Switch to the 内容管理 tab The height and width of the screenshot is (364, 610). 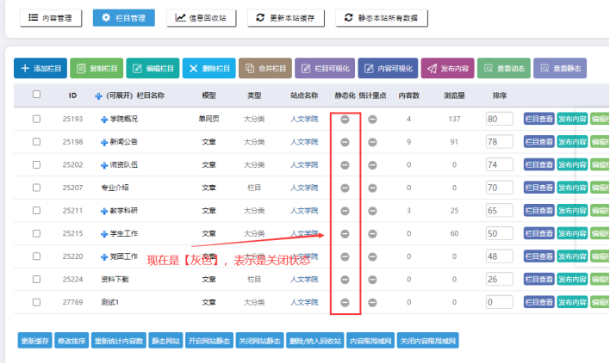click(51, 17)
